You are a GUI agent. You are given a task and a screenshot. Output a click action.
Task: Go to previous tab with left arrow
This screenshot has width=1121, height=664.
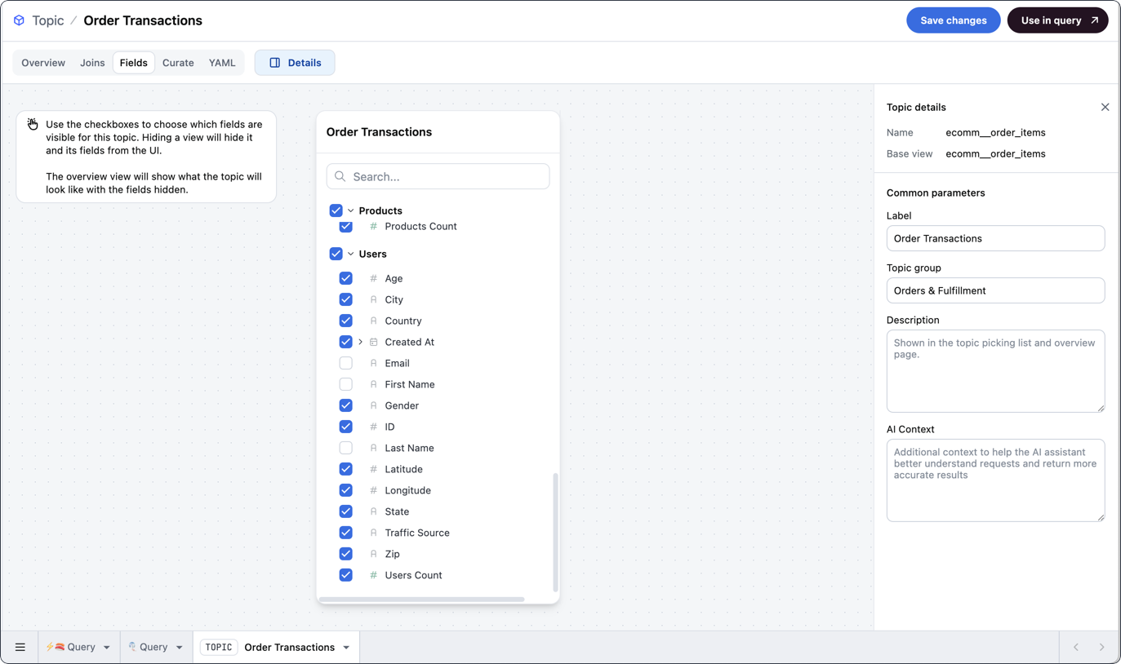[1076, 647]
